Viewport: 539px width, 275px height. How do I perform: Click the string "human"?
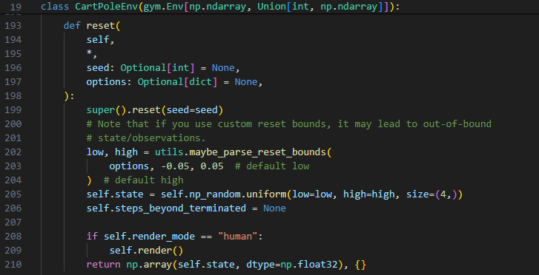coord(237,237)
